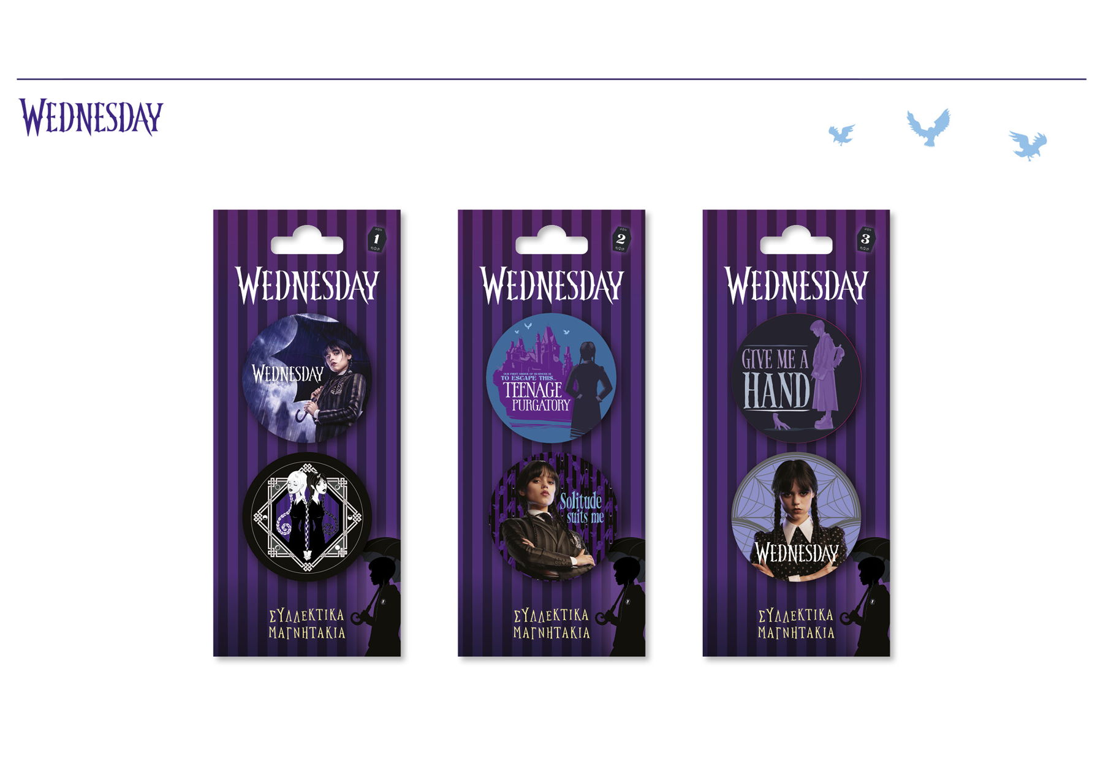Click the small blue raven on the left
The width and height of the screenshot is (1103, 772).
click(841, 135)
